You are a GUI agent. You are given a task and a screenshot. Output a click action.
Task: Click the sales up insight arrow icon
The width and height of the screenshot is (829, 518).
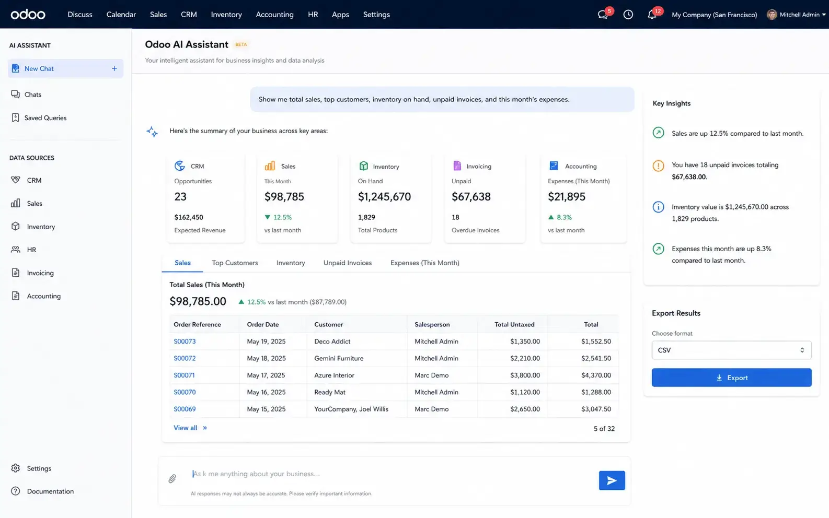[x=659, y=133]
